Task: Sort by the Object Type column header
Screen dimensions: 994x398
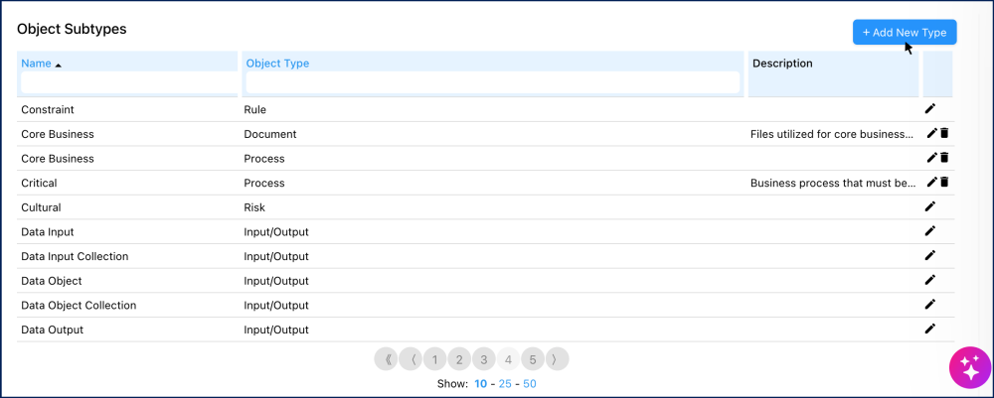Action: tap(277, 64)
